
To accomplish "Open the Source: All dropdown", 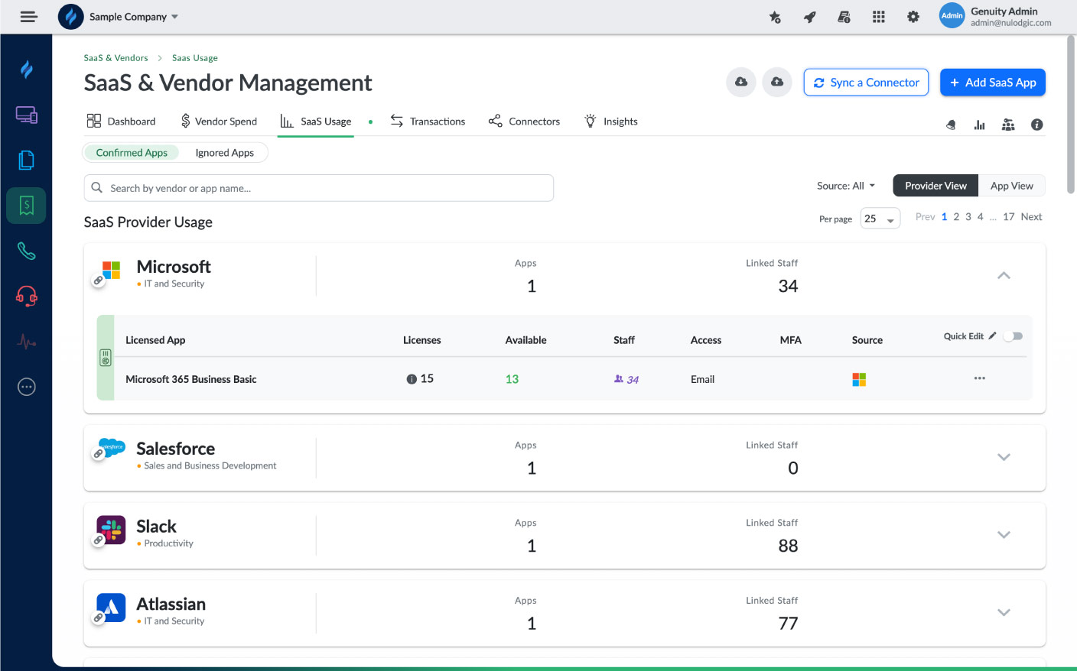I will 846,186.
